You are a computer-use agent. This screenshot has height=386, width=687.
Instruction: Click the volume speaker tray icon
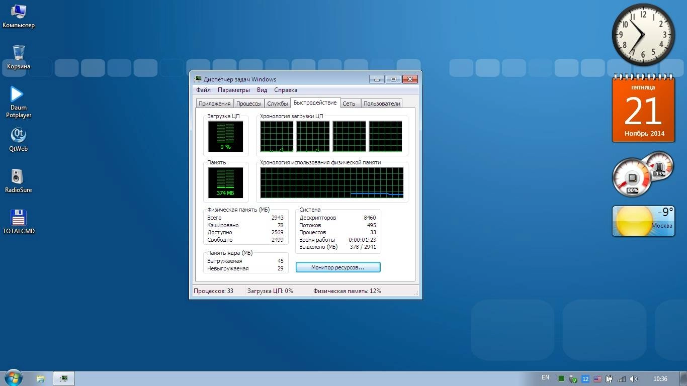pyautogui.click(x=634, y=379)
